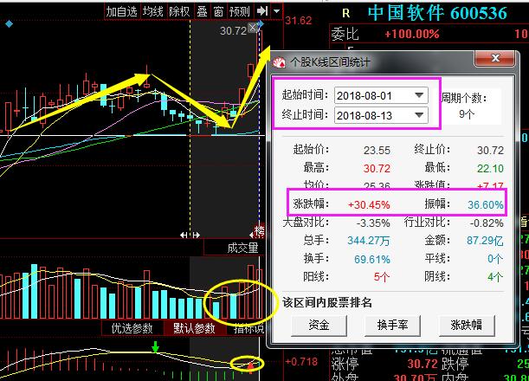Click the 预测 forecast toolbar button

(x=240, y=11)
